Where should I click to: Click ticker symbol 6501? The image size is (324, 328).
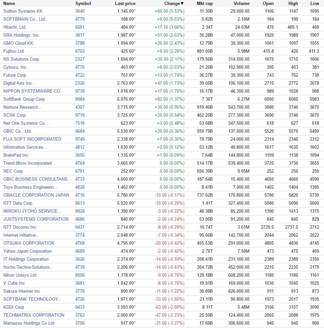[x=80, y=27]
